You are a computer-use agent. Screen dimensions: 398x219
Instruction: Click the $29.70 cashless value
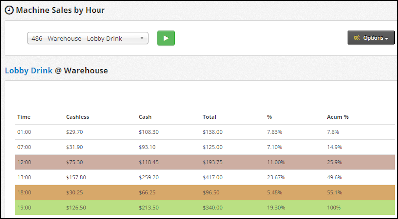[x=74, y=132]
